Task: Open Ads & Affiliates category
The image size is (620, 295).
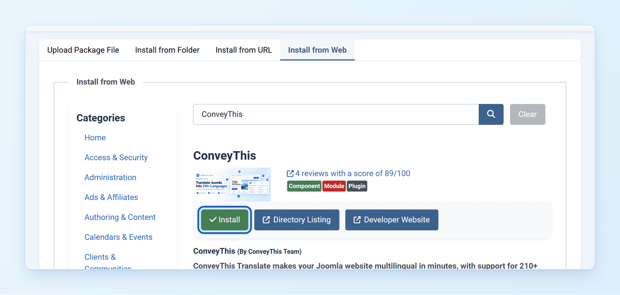Action: 111,197
